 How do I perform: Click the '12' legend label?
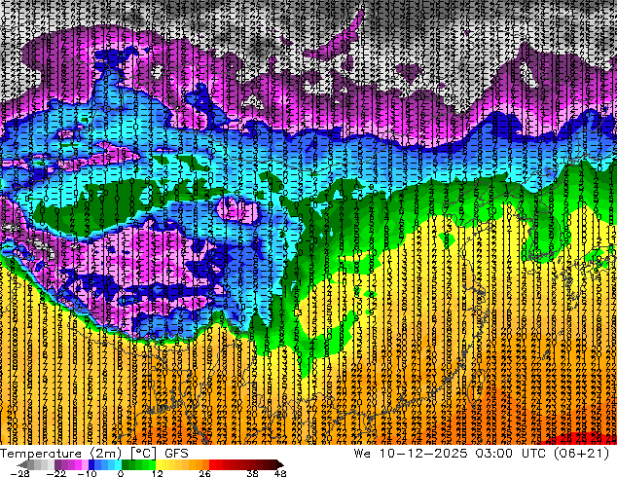158,473
